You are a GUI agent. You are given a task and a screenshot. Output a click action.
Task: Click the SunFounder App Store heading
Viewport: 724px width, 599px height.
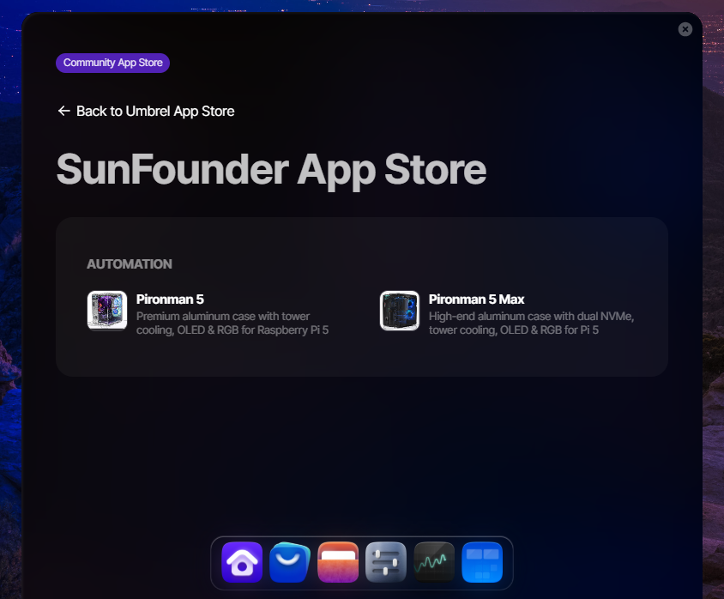271,170
